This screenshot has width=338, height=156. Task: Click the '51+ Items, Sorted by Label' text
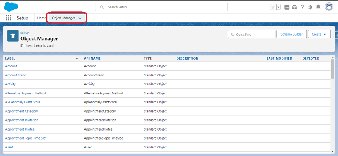pyautogui.click(x=37, y=46)
